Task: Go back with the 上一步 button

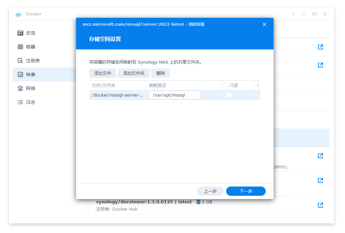Action: (210, 191)
